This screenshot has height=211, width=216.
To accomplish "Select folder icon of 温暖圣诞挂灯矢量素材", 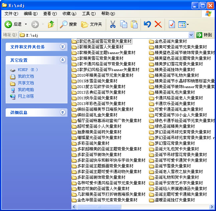I will pyautogui.click(x=152, y=200).
